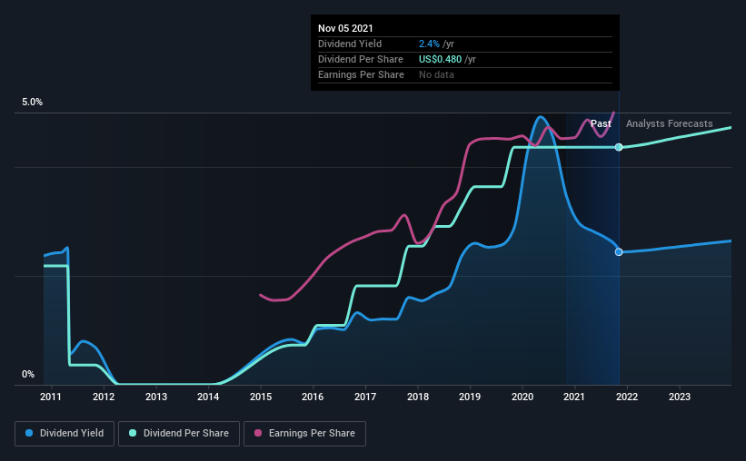
Task: Click the 0% y-axis label
Action: 28,375
